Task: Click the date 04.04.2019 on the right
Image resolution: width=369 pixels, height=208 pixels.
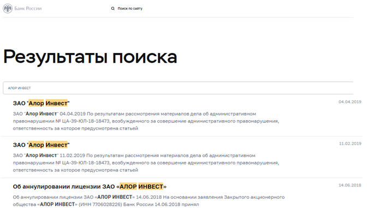Action: [x=350, y=102]
